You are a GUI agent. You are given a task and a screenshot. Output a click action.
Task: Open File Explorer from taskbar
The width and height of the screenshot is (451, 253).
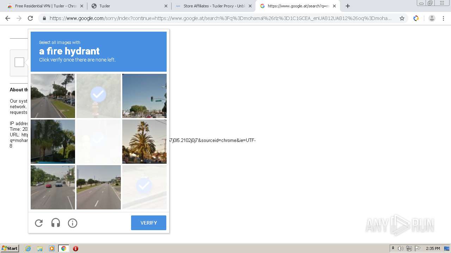40,248
